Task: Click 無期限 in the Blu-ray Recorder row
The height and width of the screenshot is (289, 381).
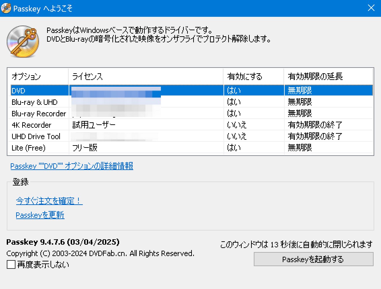Action: (300, 113)
